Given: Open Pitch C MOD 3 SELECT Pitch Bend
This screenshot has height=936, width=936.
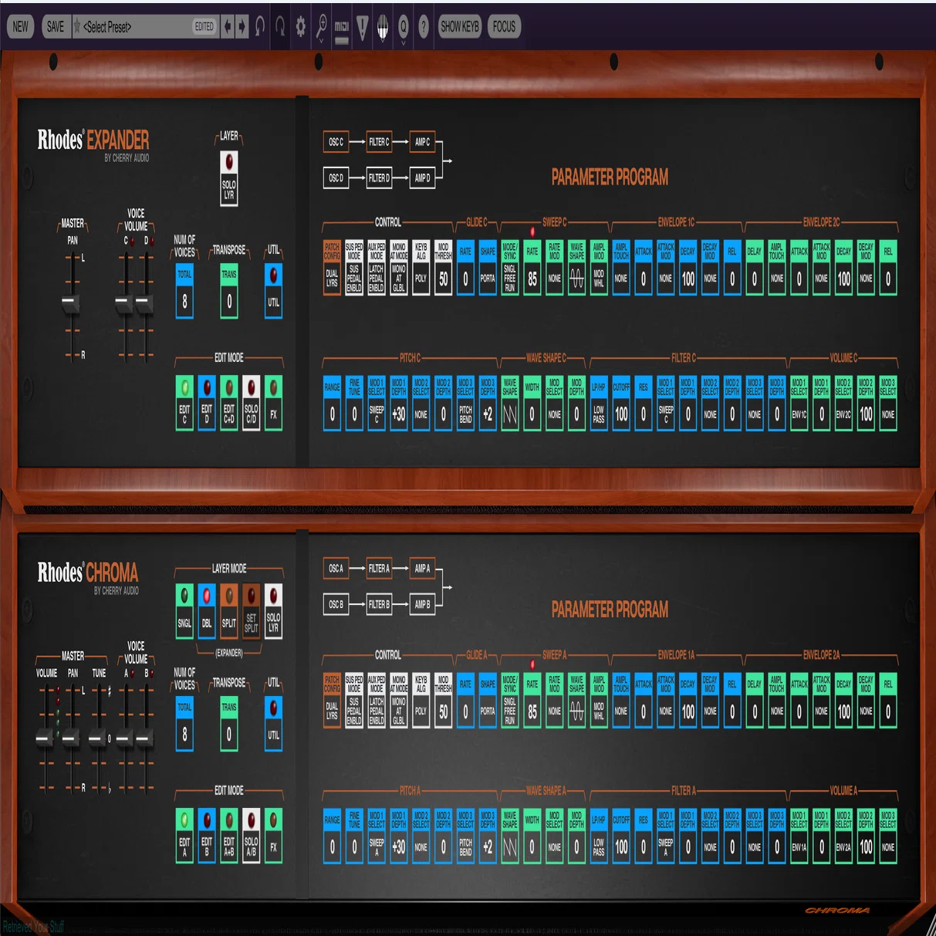Looking at the screenshot, I should (x=465, y=402).
